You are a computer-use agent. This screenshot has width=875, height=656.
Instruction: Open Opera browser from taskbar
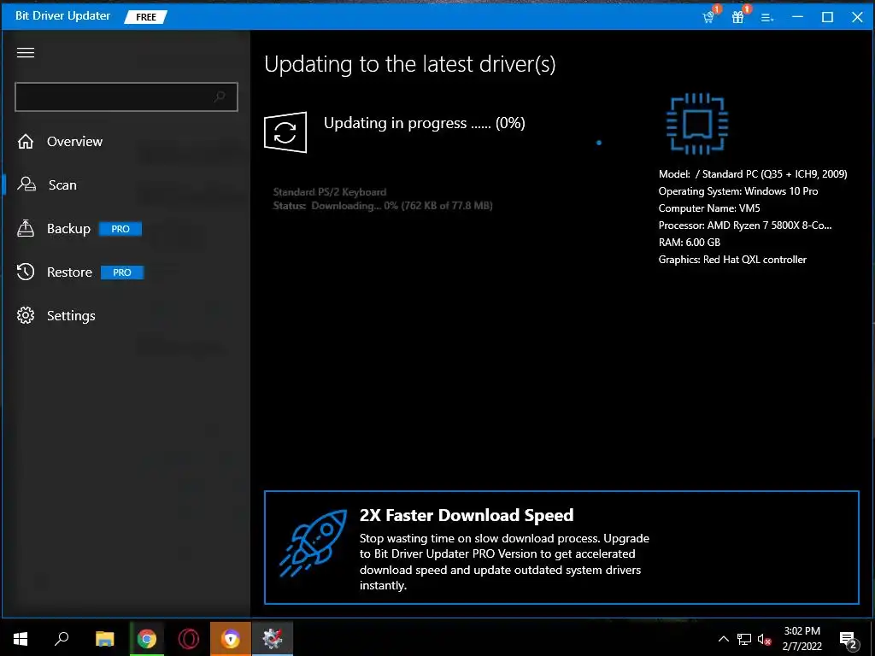coord(189,638)
